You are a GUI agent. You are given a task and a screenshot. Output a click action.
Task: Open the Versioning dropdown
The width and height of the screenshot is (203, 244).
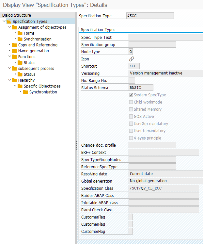[165, 73]
